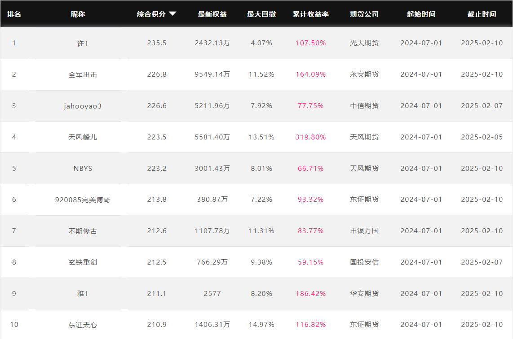Sort by the 综合积分 header label
Viewport: 513px width, 339px height.
[x=151, y=14]
